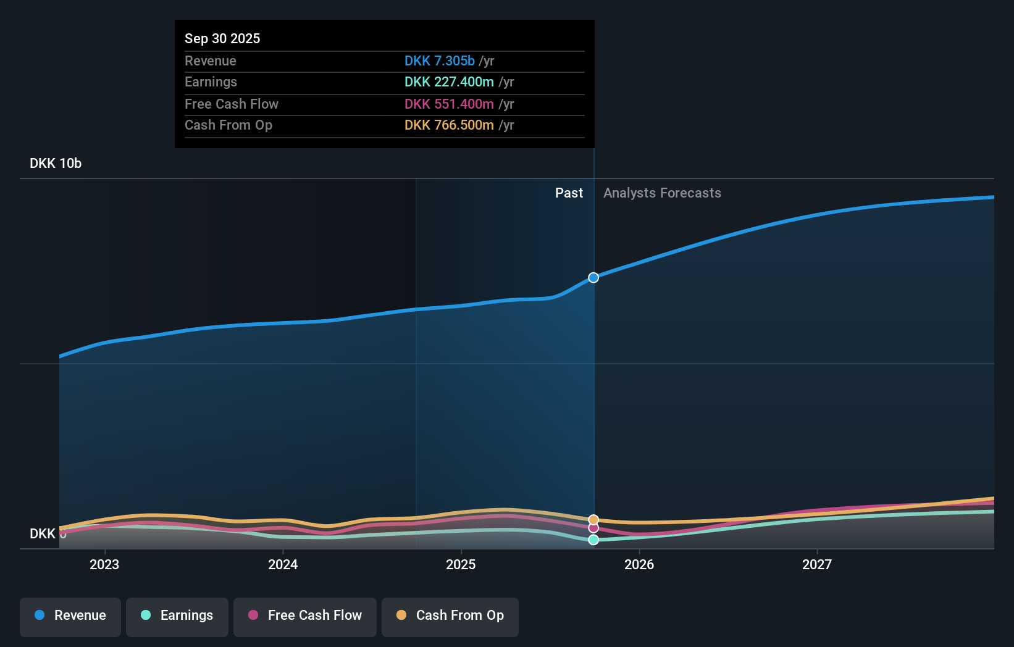Select the Analysts Forecasts section label
This screenshot has width=1014, height=647.
(662, 193)
